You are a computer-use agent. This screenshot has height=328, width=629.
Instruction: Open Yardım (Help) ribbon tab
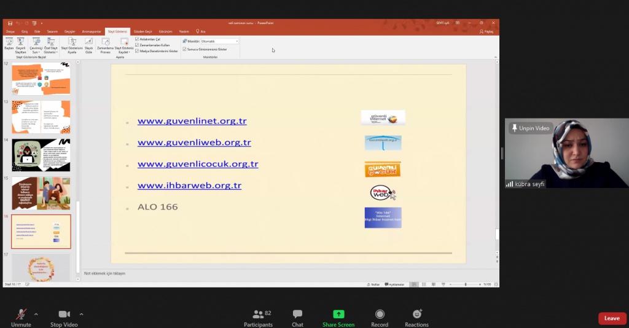(x=184, y=31)
